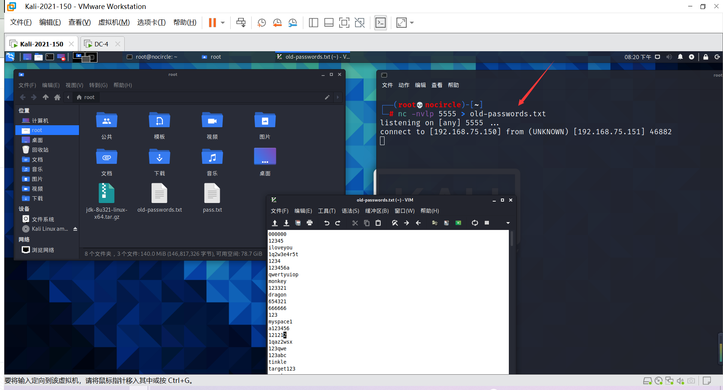
Task: Toggle the VMware library sidebar view
Action: pyautogui.click(x=313, y=23)
